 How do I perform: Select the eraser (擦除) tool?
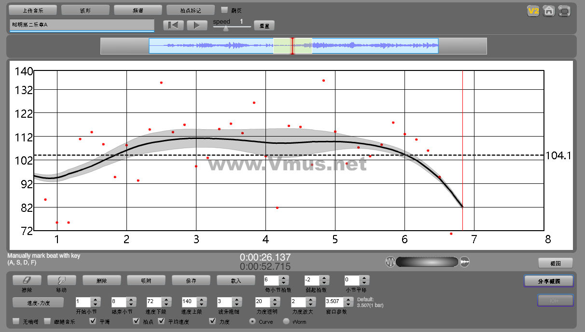[27, 280]
